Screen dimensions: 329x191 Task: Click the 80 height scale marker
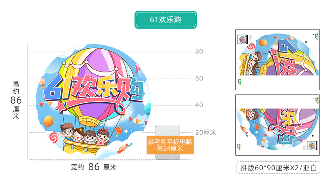pos(199,51)
